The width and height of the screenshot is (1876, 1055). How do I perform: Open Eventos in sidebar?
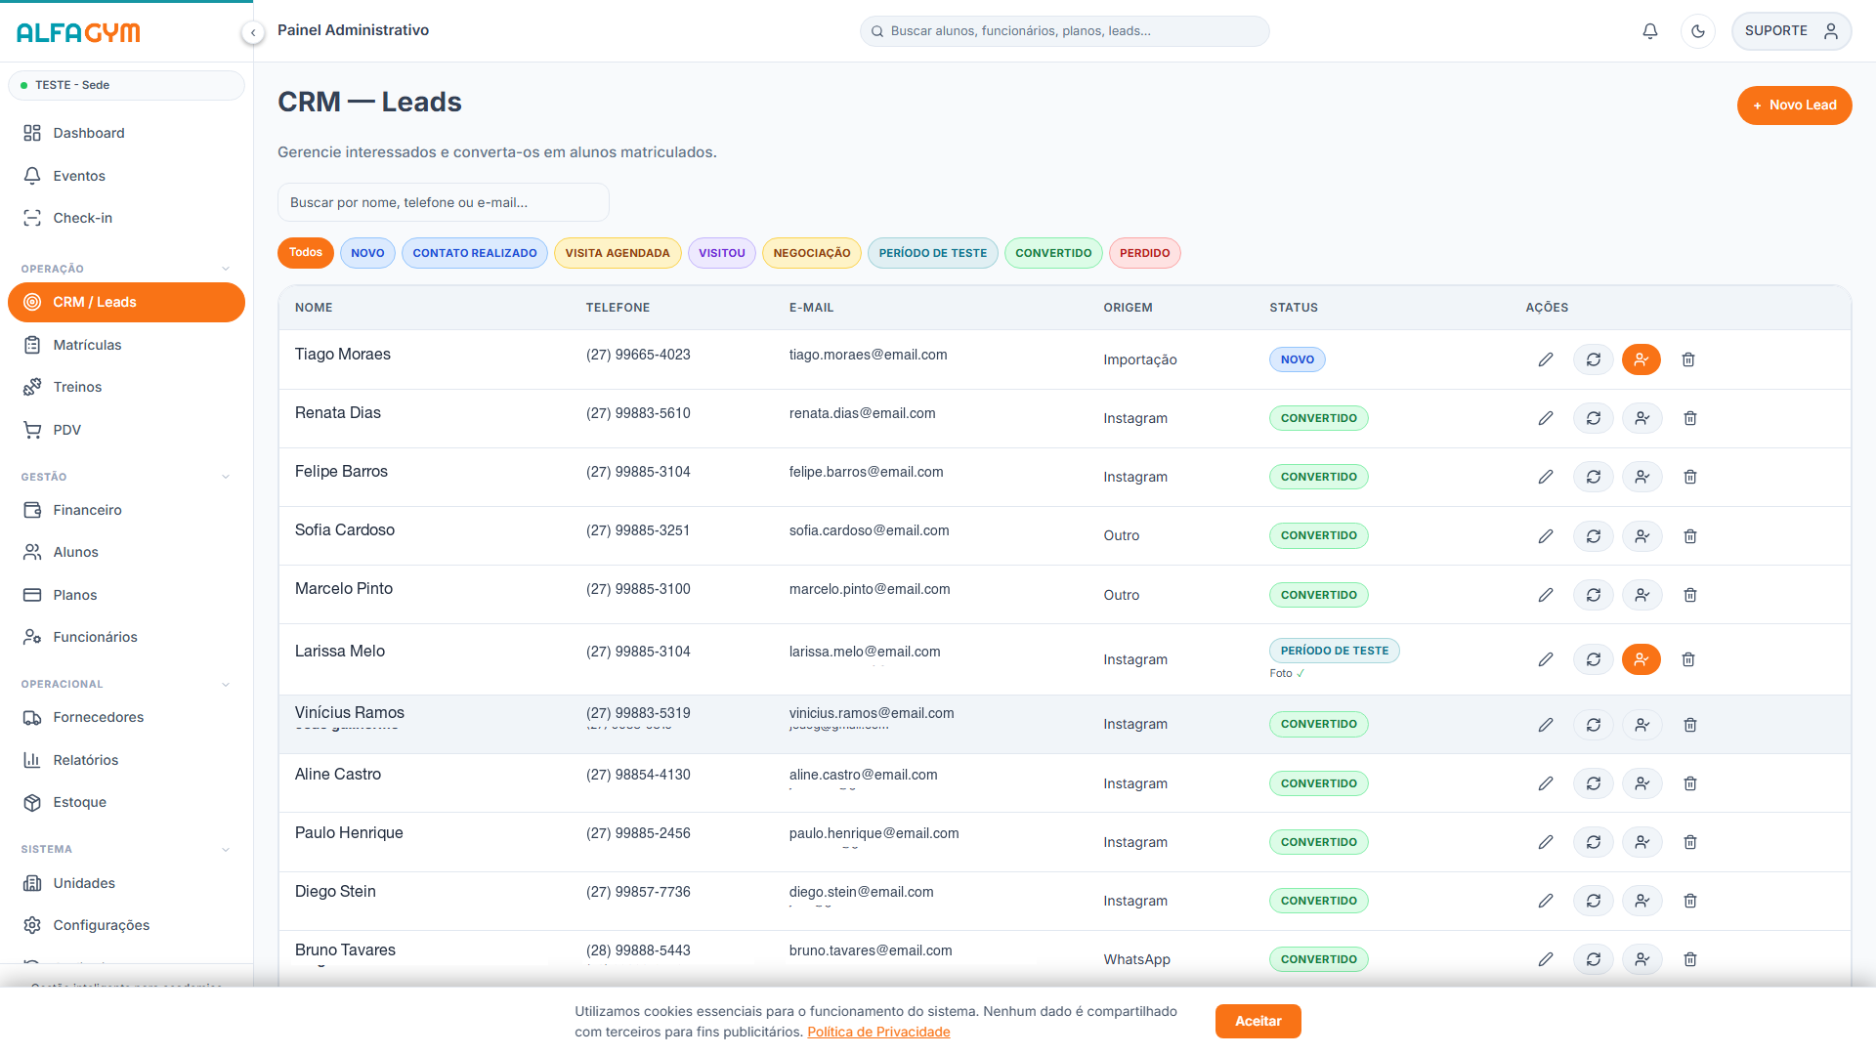[x=126, y=176]
